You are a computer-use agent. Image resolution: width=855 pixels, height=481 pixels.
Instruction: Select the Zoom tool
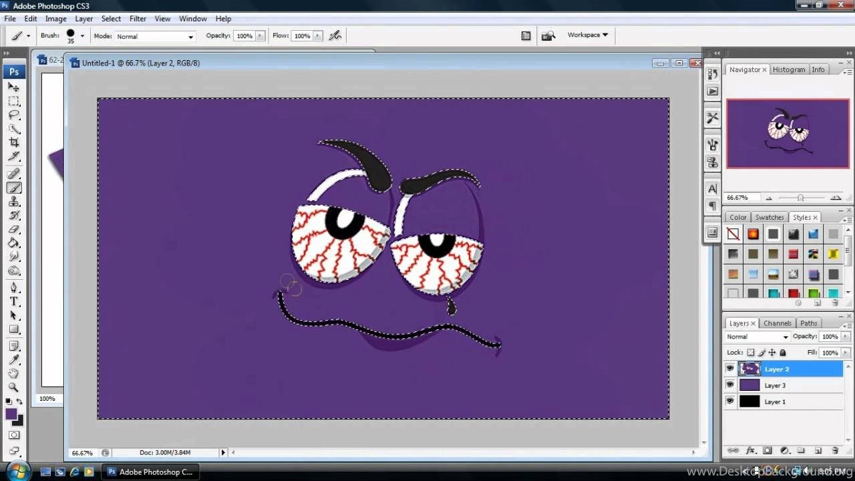pos(14,387)
